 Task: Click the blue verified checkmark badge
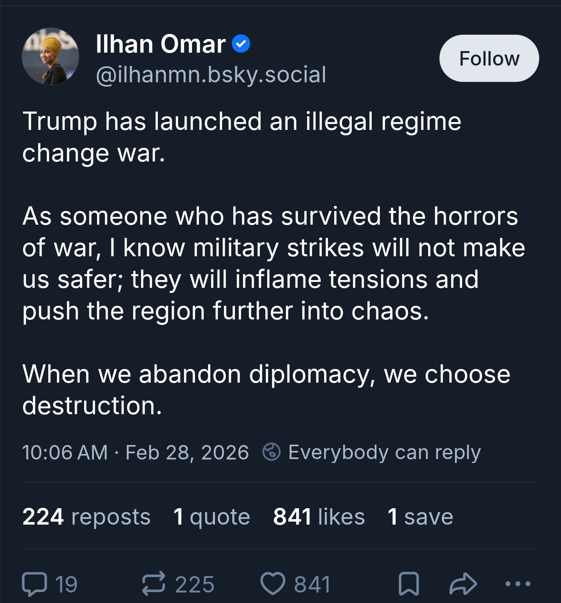tap(241, 44)
